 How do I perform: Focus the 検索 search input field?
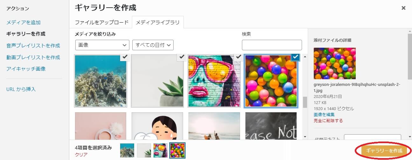pyautogui.click(x=272, y=45)
